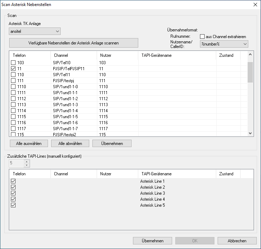Open the Asterisk TK Anlage dropdown
Screen dimensions: 261x249
coord(35,31)
